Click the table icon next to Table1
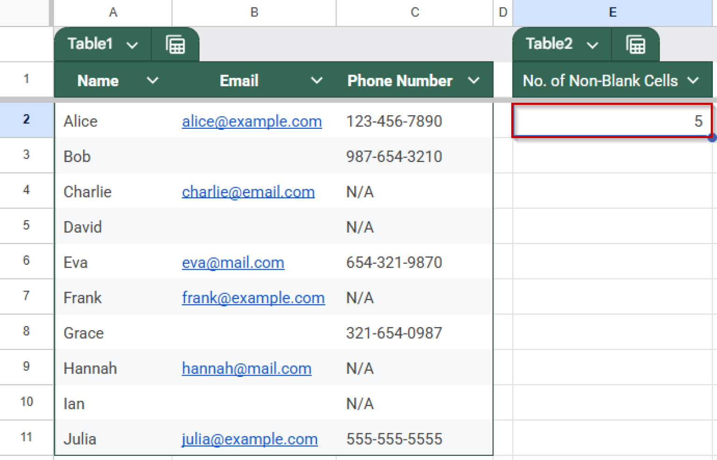 pyautogui.click(x=176, y=44)
